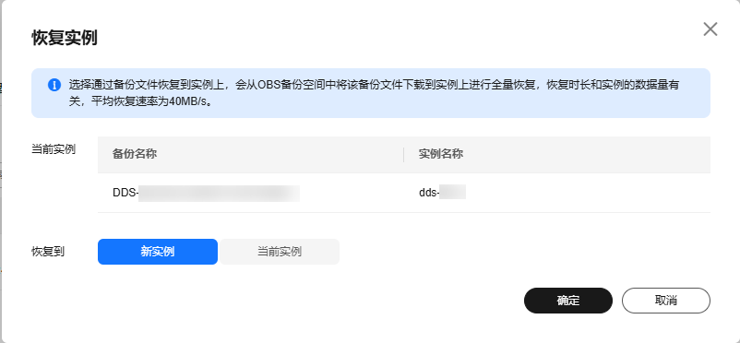Screen dimensions: 740x343
Task: Click empty space right of dds- in the row
Action: pos(588,193)
